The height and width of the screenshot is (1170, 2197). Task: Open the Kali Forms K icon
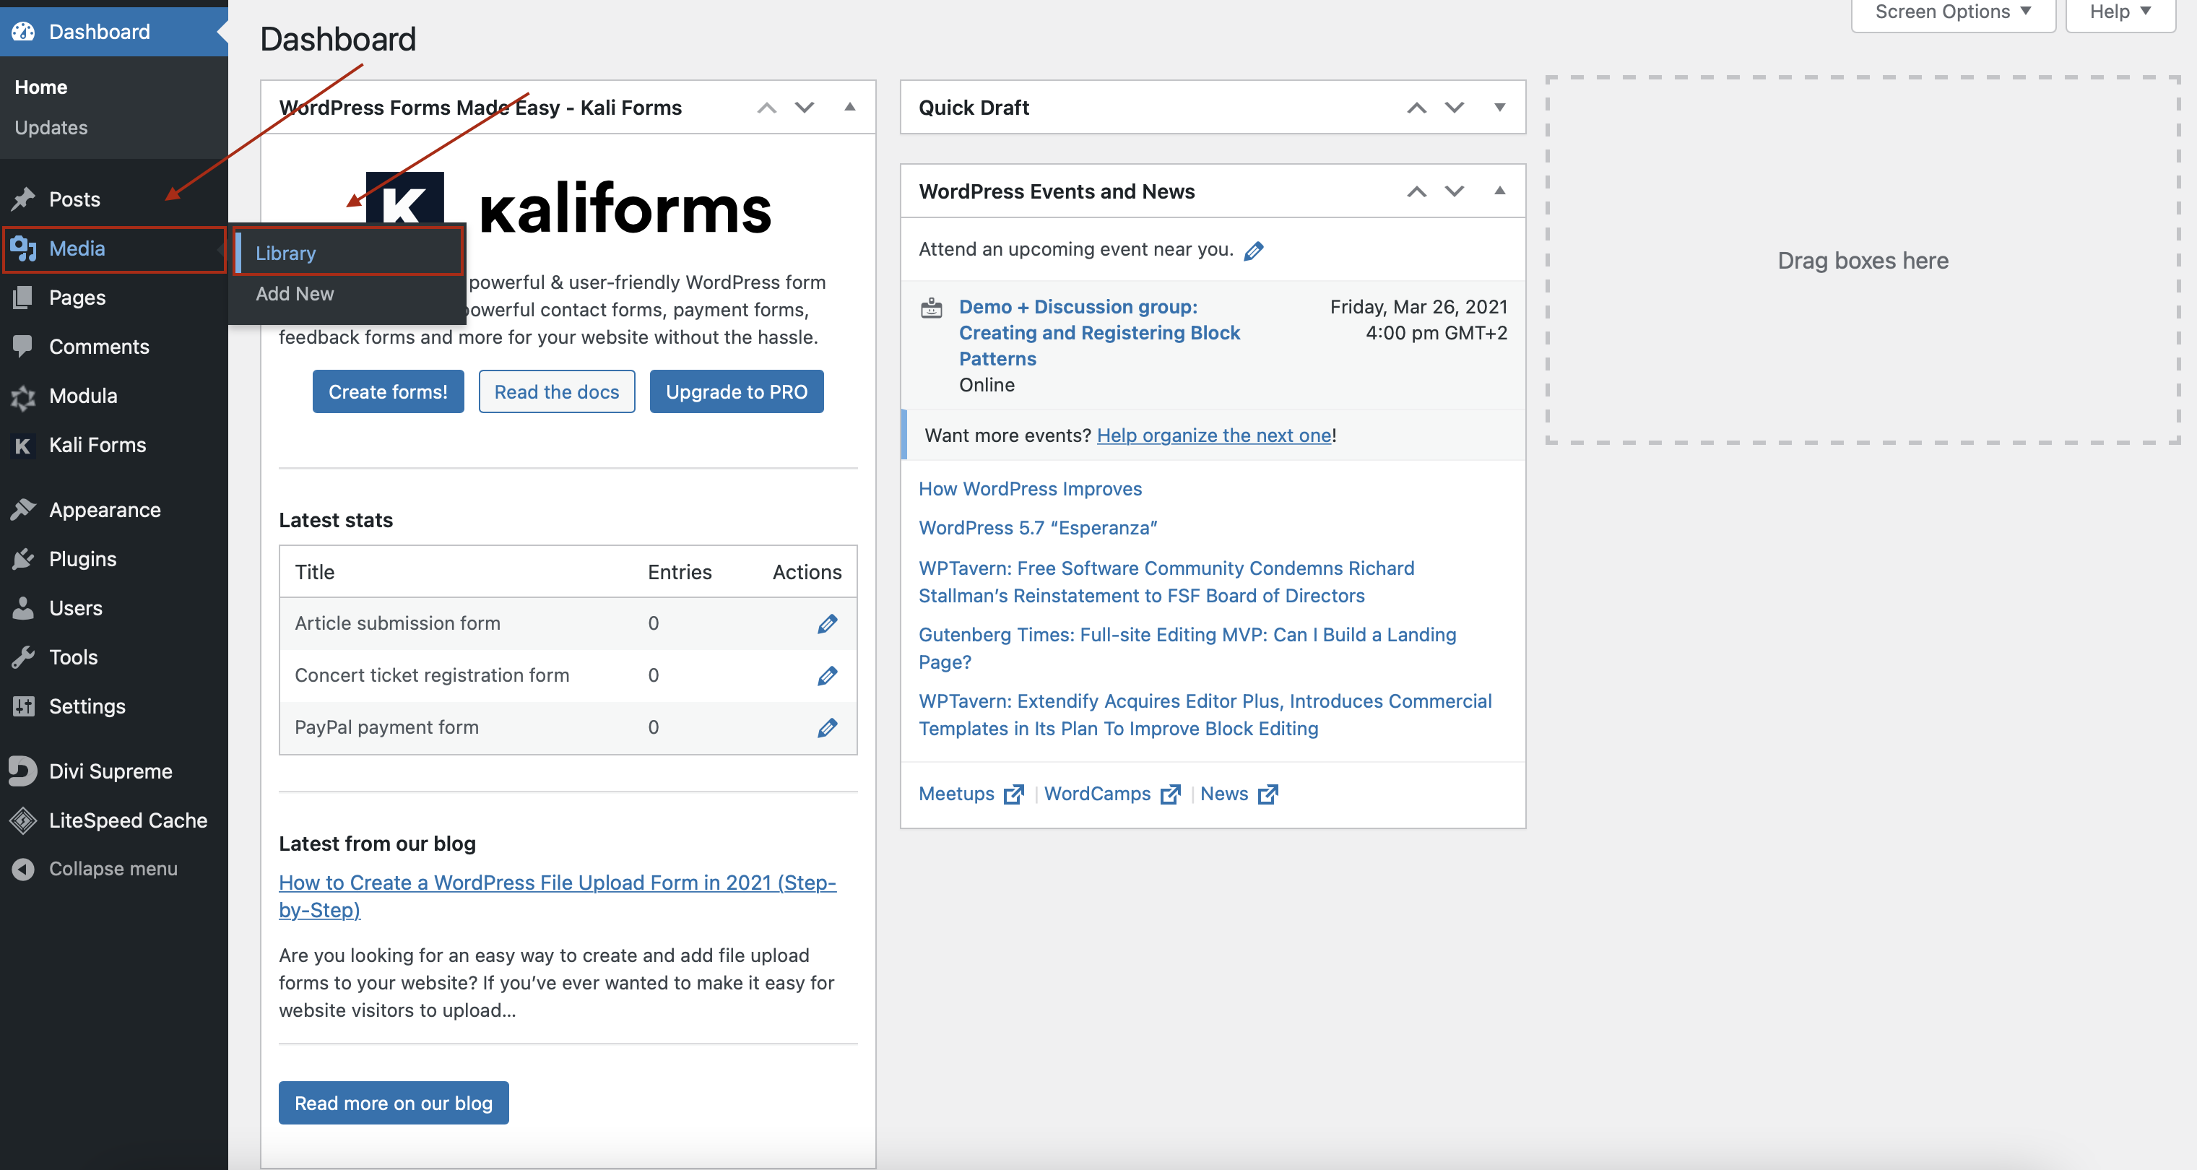pos(22,445)
